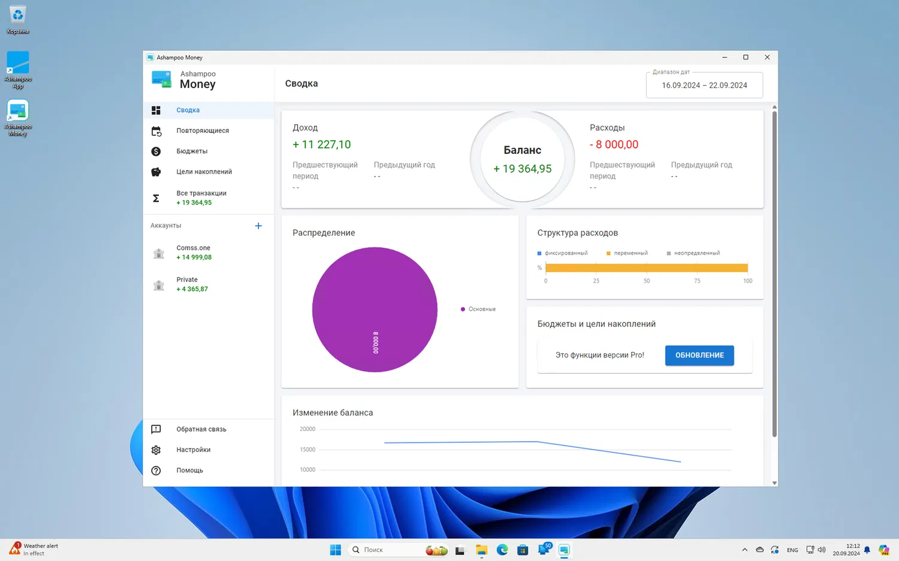Screen dimensions: 899x561
Task: Click the blue ОБНОВЛЕНИЕ upgrade button
Action: tap(699, 355)
